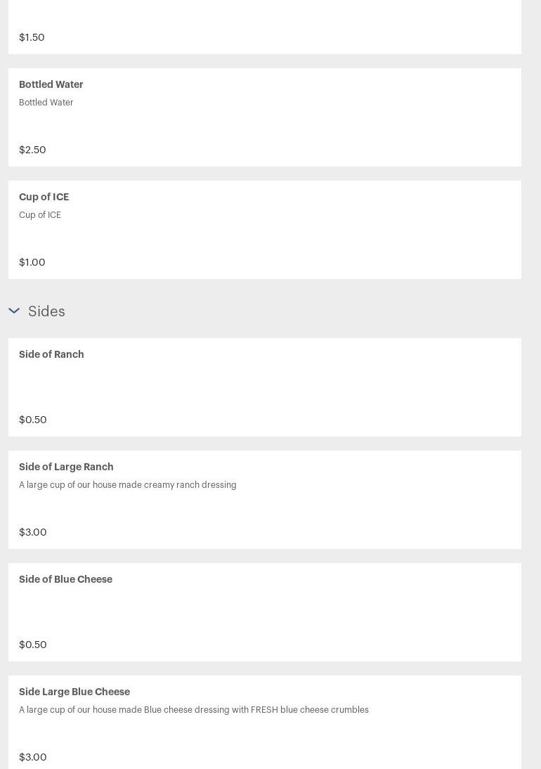Click the Cup of ICE description text
The width and height of the screenshot is (541, 769).
(x=40, y=215)
